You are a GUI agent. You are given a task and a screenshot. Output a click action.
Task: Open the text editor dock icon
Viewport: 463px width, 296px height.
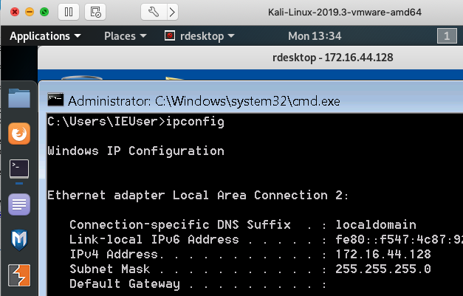pos(19,204)
